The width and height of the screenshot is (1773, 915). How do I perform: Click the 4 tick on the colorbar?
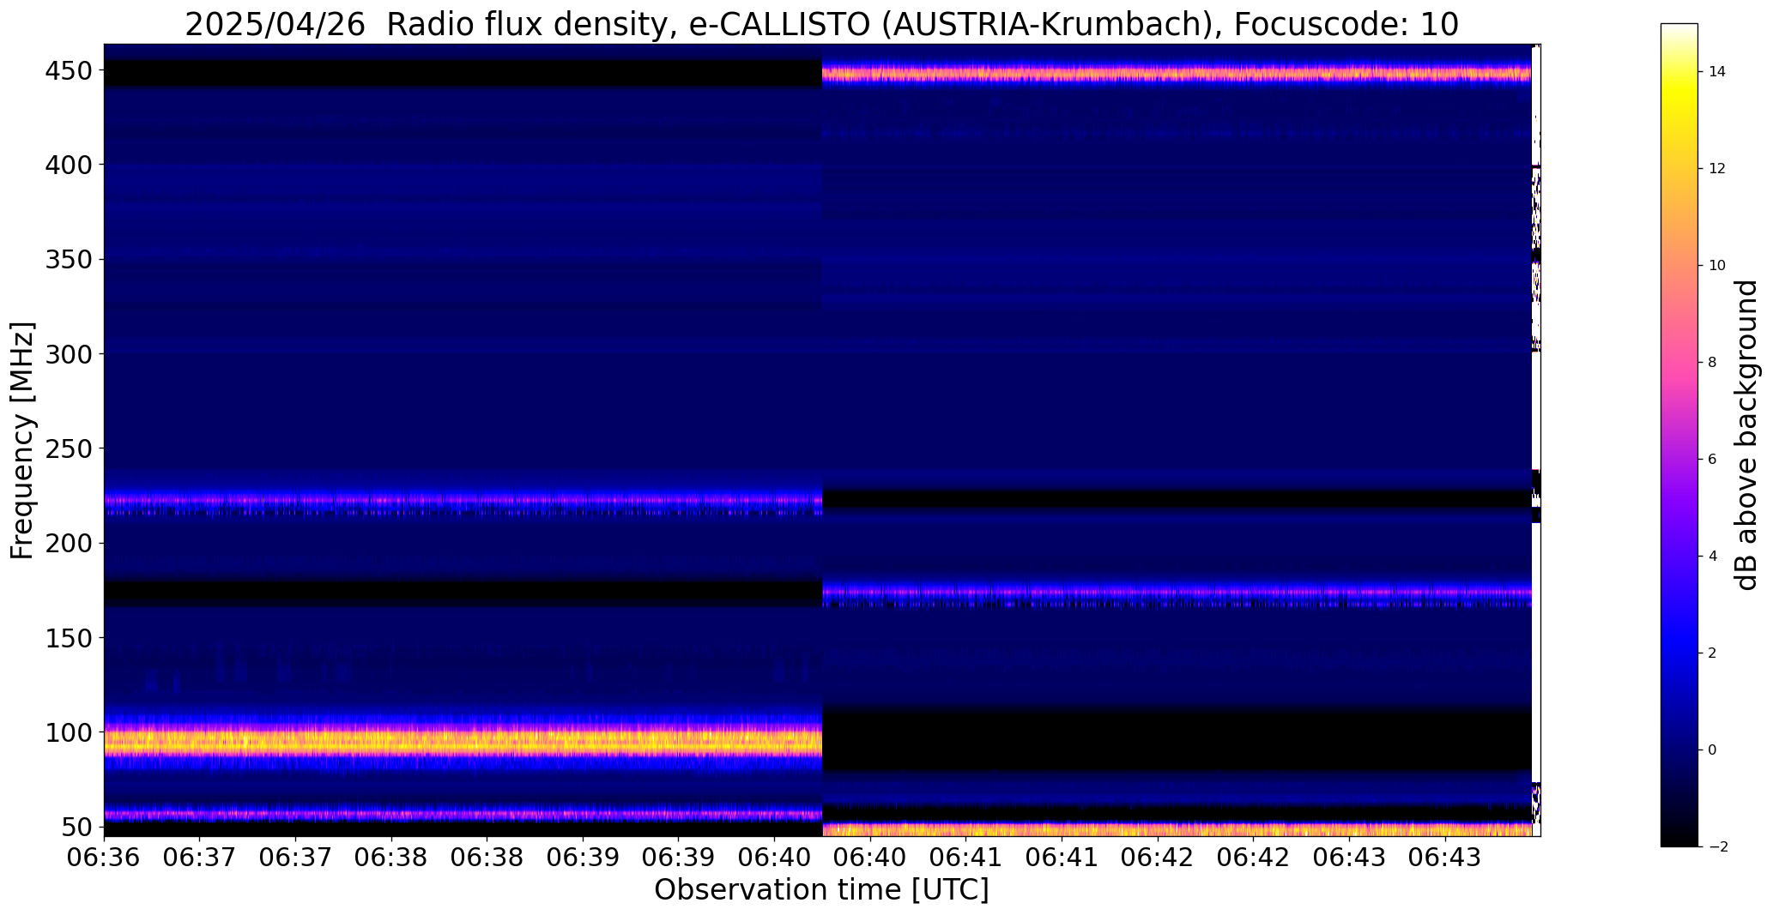tap(1712, 557)
